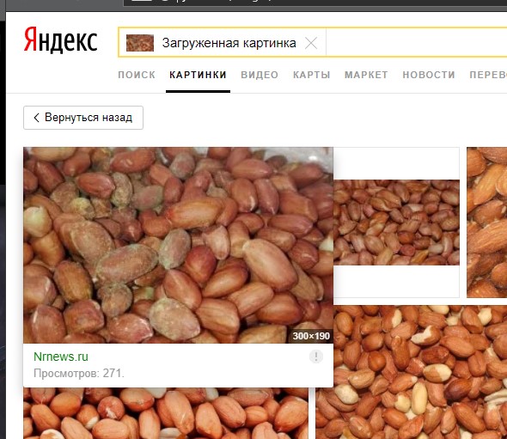Image resolution: width=507 pixels, height=439 pixels.
Task: Report image via exclamation mark icon
Action: 316,357
